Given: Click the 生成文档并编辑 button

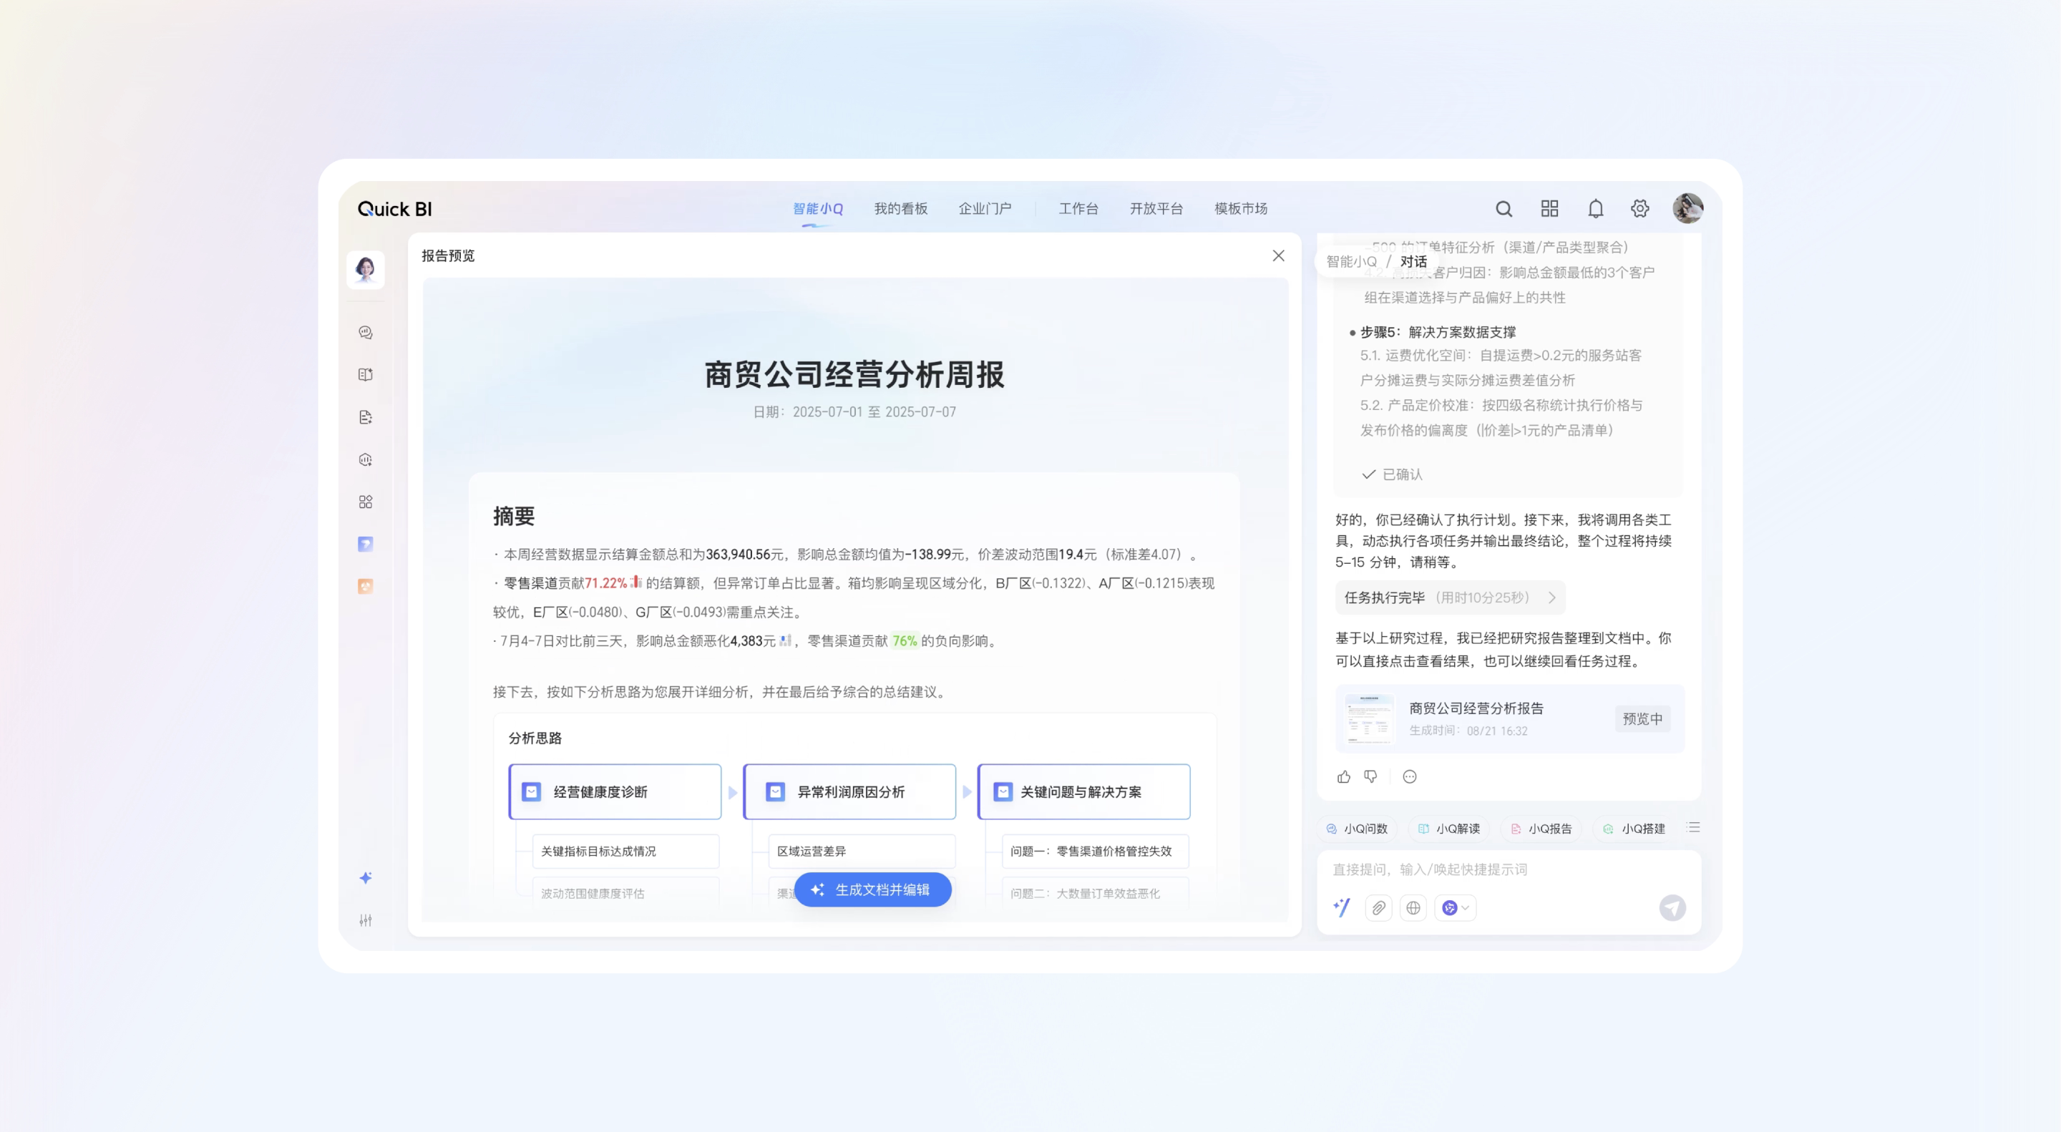Looking at the screenshot, I should coord(872,889).
